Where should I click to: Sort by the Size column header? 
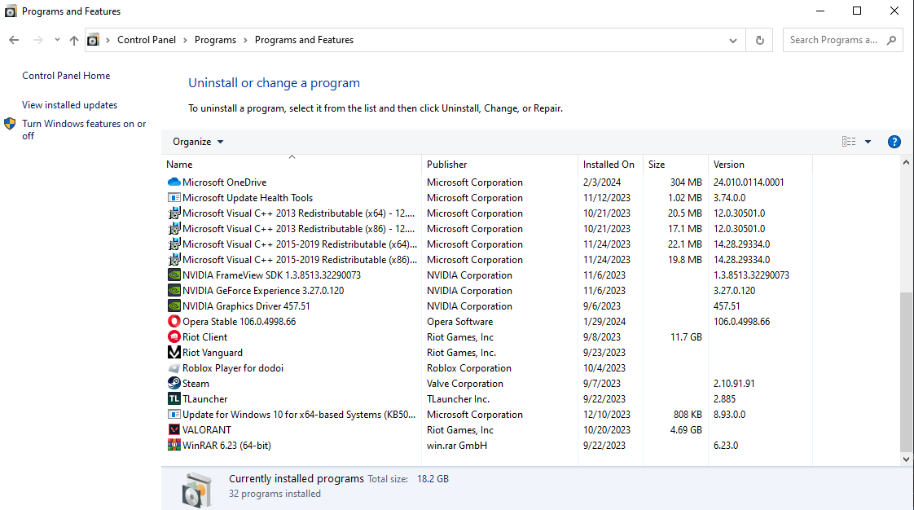click(675, 165)
